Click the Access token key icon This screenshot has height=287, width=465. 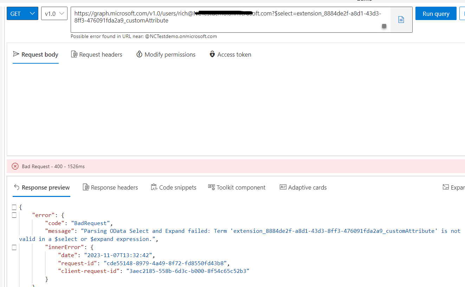click(x=212, y=55)
